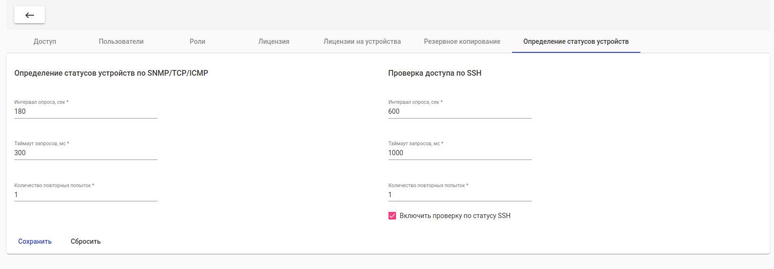Select SSH retry count input field
The width and height of the screenshot is (774, 269).
(460, 195)
